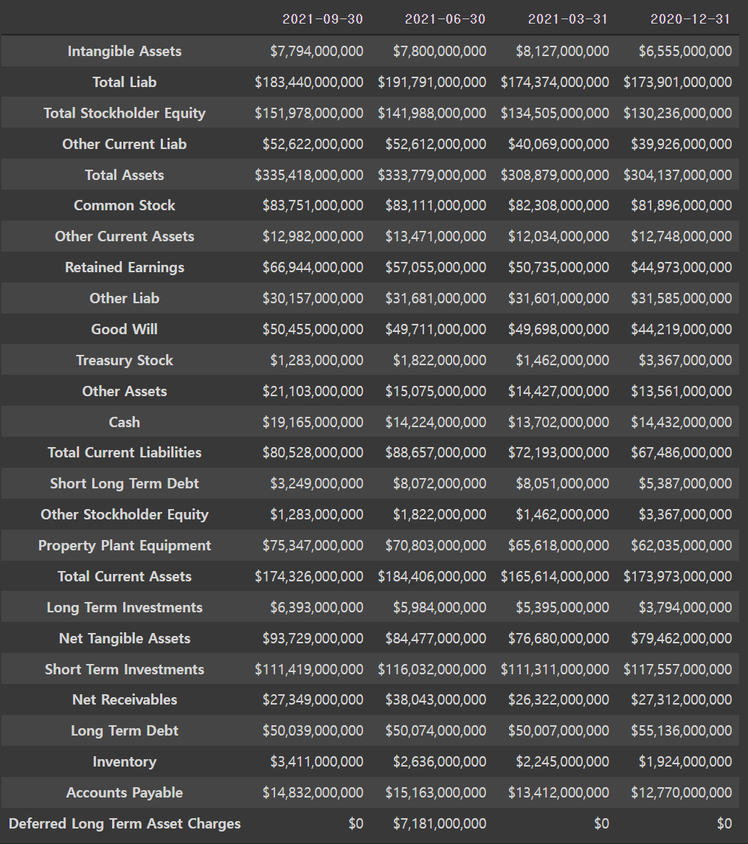Select the 2020-12-31 column header
Image resolution: width=748 pixels, height=844 pixels.
click(690, 19)
